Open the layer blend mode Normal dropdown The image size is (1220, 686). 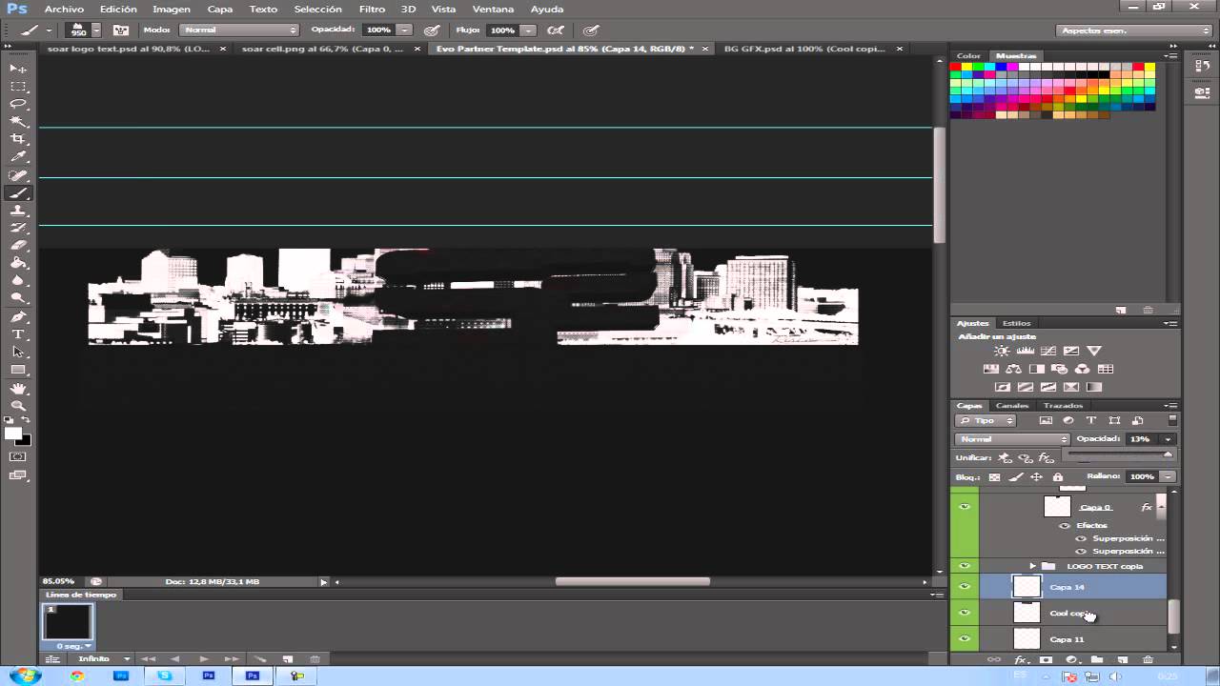click(x=1012, y=439)
